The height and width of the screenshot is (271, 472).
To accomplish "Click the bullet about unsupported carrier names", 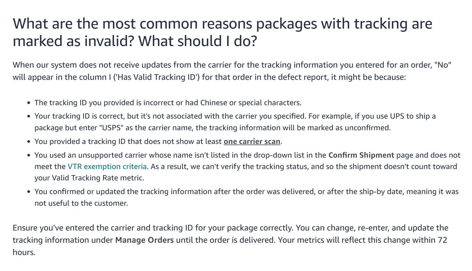I will (x=248, y=166).
